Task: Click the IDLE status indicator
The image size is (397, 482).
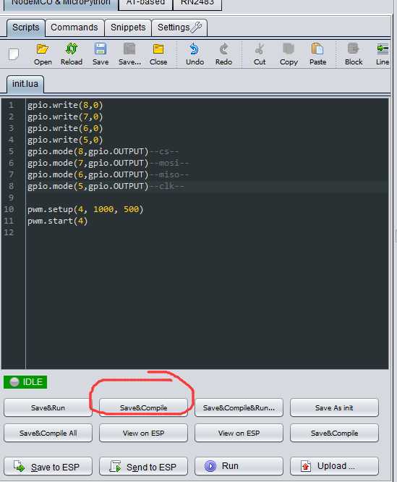Action: (25, 382)
